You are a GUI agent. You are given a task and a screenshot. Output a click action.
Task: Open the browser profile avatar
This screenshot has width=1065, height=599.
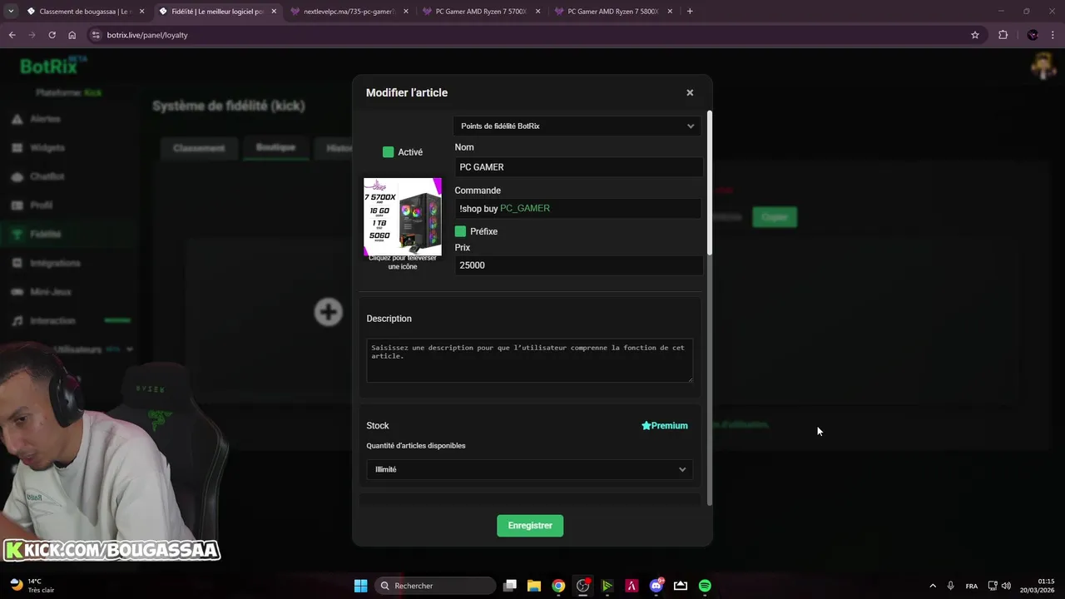(1033, 35)
